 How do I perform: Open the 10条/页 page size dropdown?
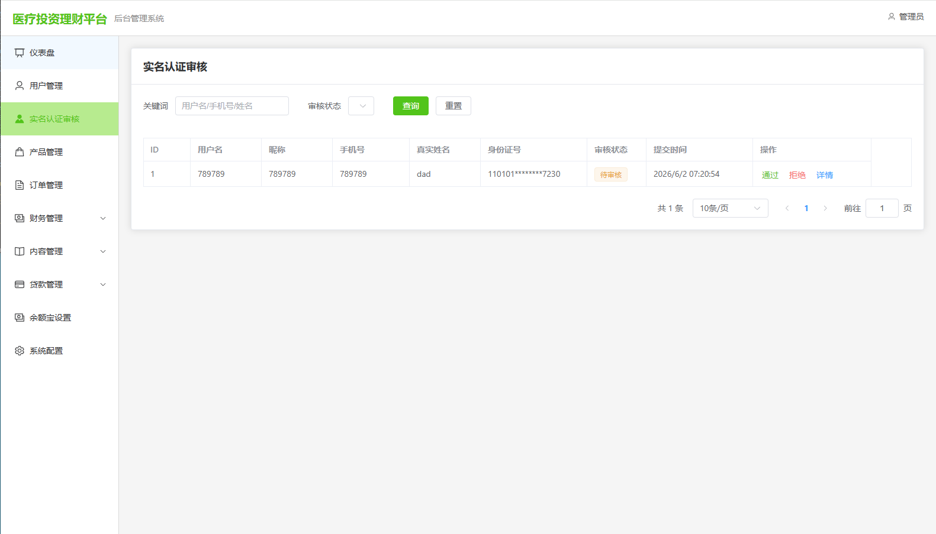click(x=731, y=208)
